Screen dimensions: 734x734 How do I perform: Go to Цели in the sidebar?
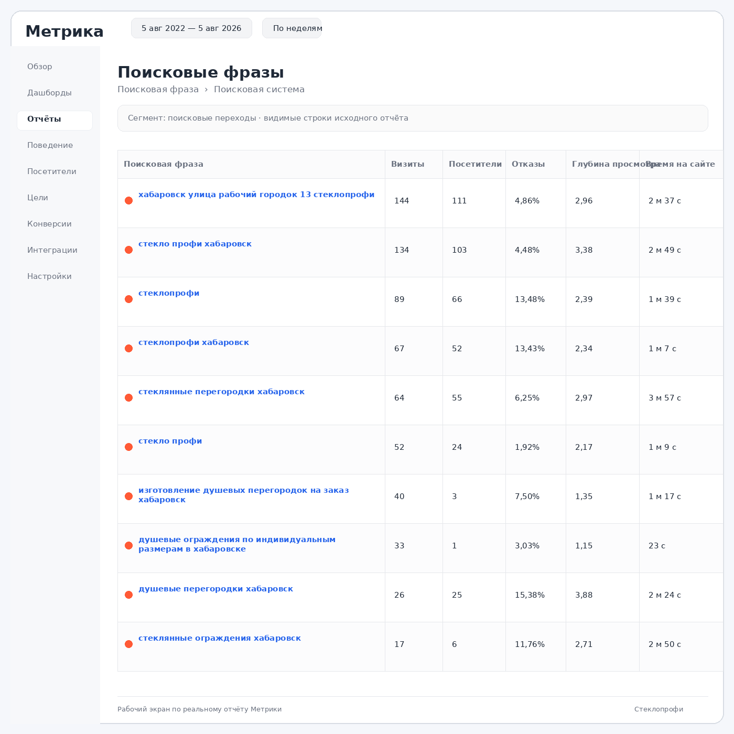tap(38, 198)
